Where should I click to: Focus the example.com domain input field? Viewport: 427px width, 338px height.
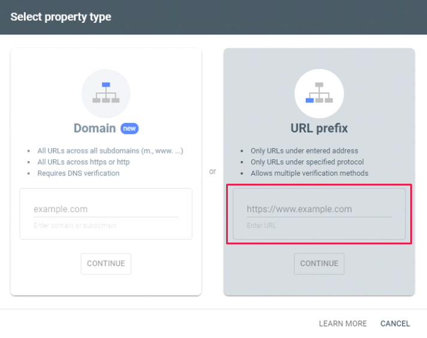pos(106,209)
